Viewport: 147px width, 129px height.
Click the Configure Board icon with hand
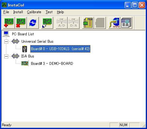(x=47, y=23)
